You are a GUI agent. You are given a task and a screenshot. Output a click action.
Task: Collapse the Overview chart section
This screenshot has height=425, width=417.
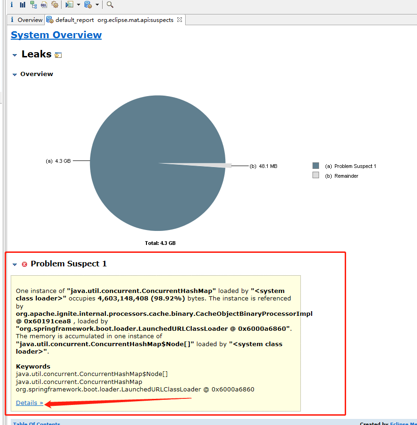coord(14,74)
